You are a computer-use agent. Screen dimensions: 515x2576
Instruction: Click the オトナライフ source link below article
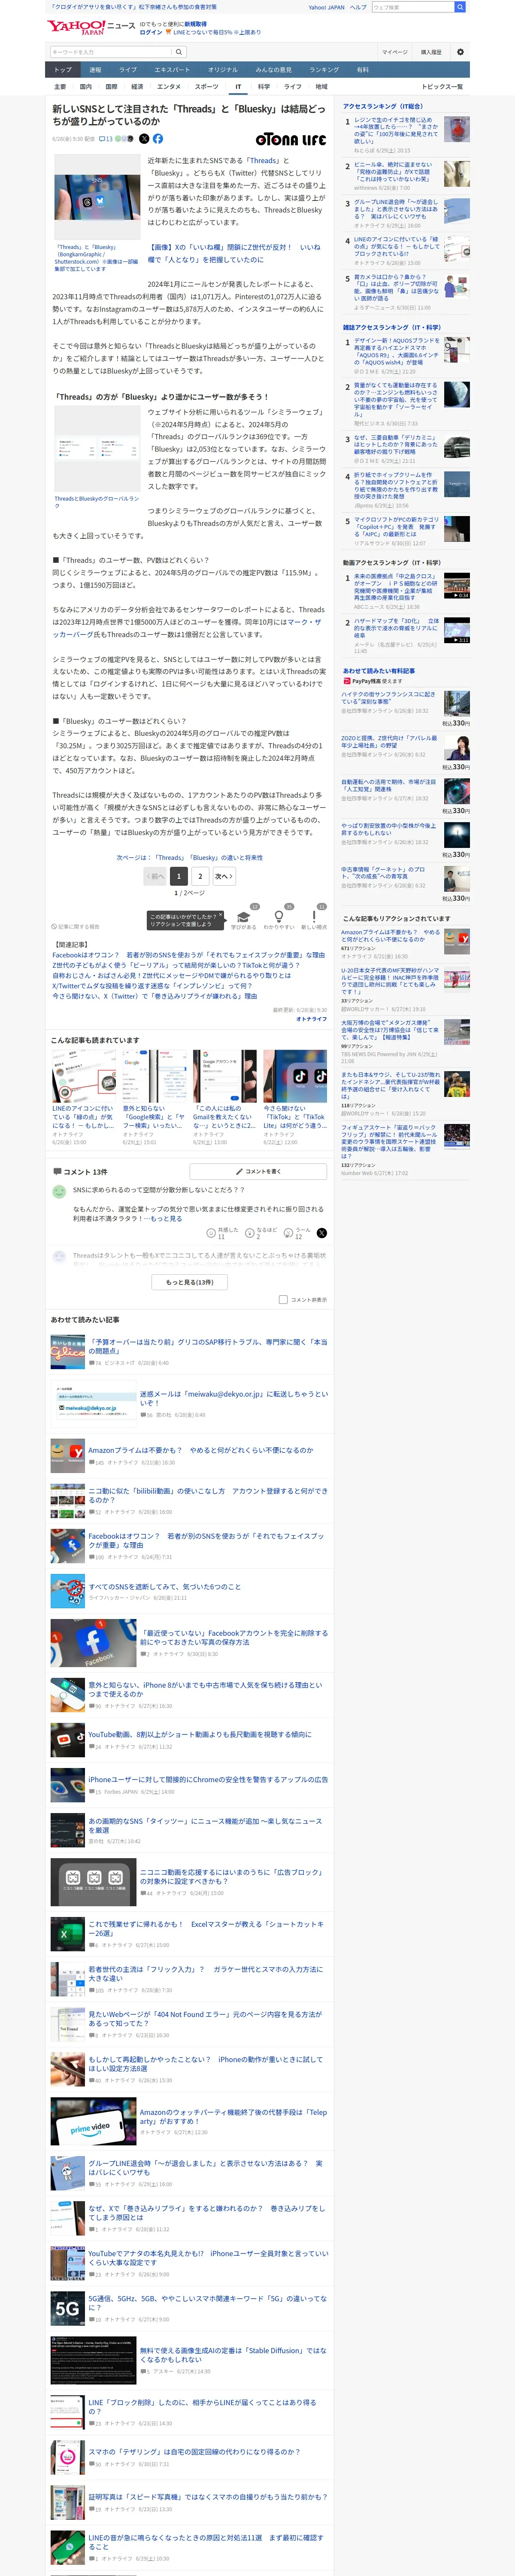point(311,1018)
